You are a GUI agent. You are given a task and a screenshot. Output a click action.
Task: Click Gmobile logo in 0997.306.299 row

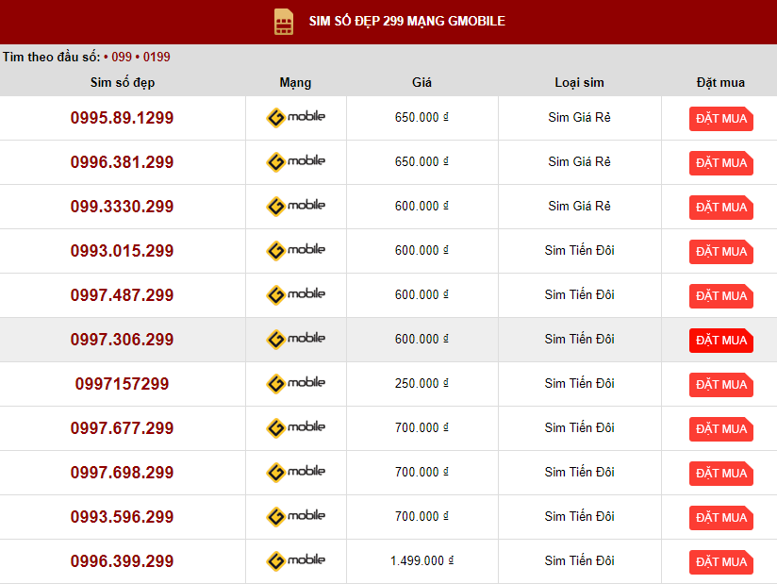pyautogui.click(x=296, y=339)
